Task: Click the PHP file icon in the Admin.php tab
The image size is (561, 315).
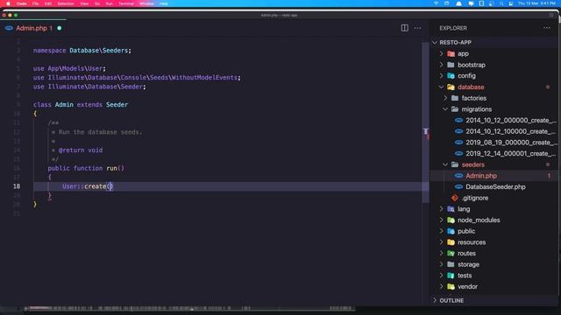Action: click(9, 28)
